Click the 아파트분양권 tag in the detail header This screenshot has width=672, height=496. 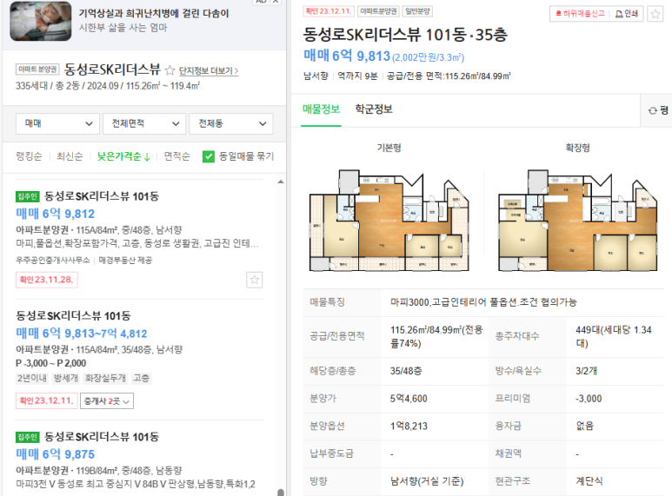tap(378, 11)
